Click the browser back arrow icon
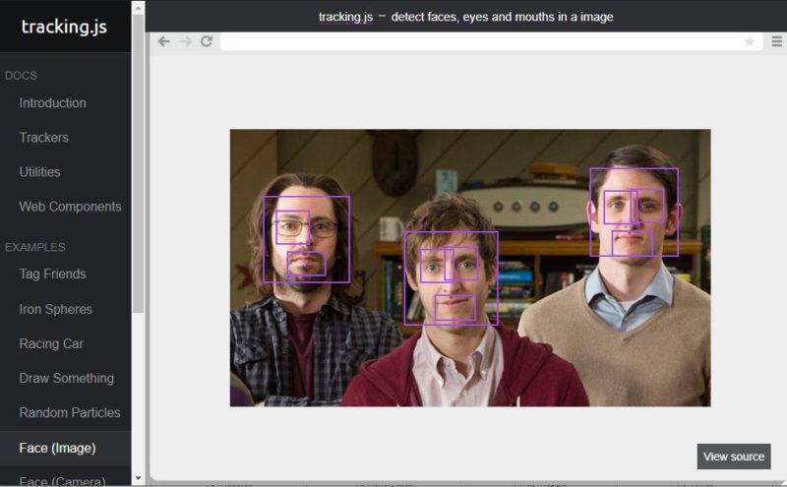Viewport: 787px width, 487px height. [163, 41]
